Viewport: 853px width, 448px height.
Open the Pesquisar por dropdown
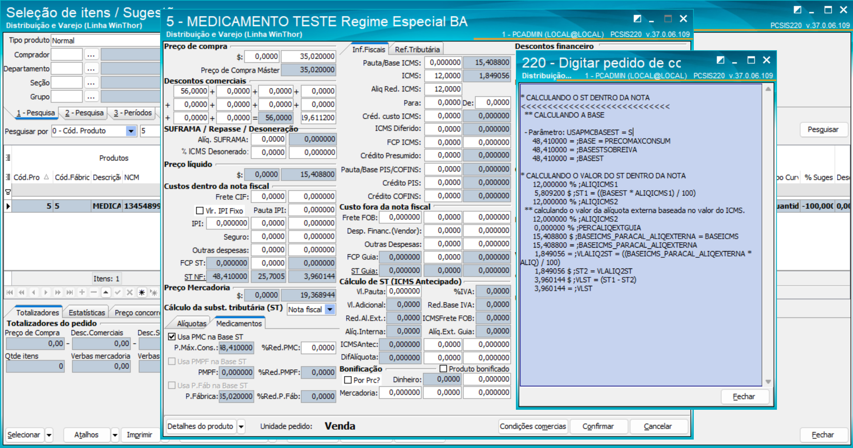tap(131, 131)
